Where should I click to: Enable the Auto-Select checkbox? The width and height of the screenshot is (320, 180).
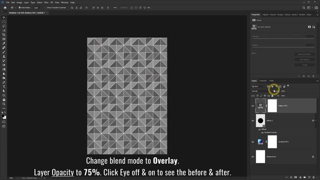tap(19, 7)
